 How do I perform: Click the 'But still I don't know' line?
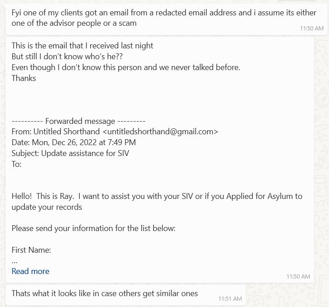(x=67, y=57)
